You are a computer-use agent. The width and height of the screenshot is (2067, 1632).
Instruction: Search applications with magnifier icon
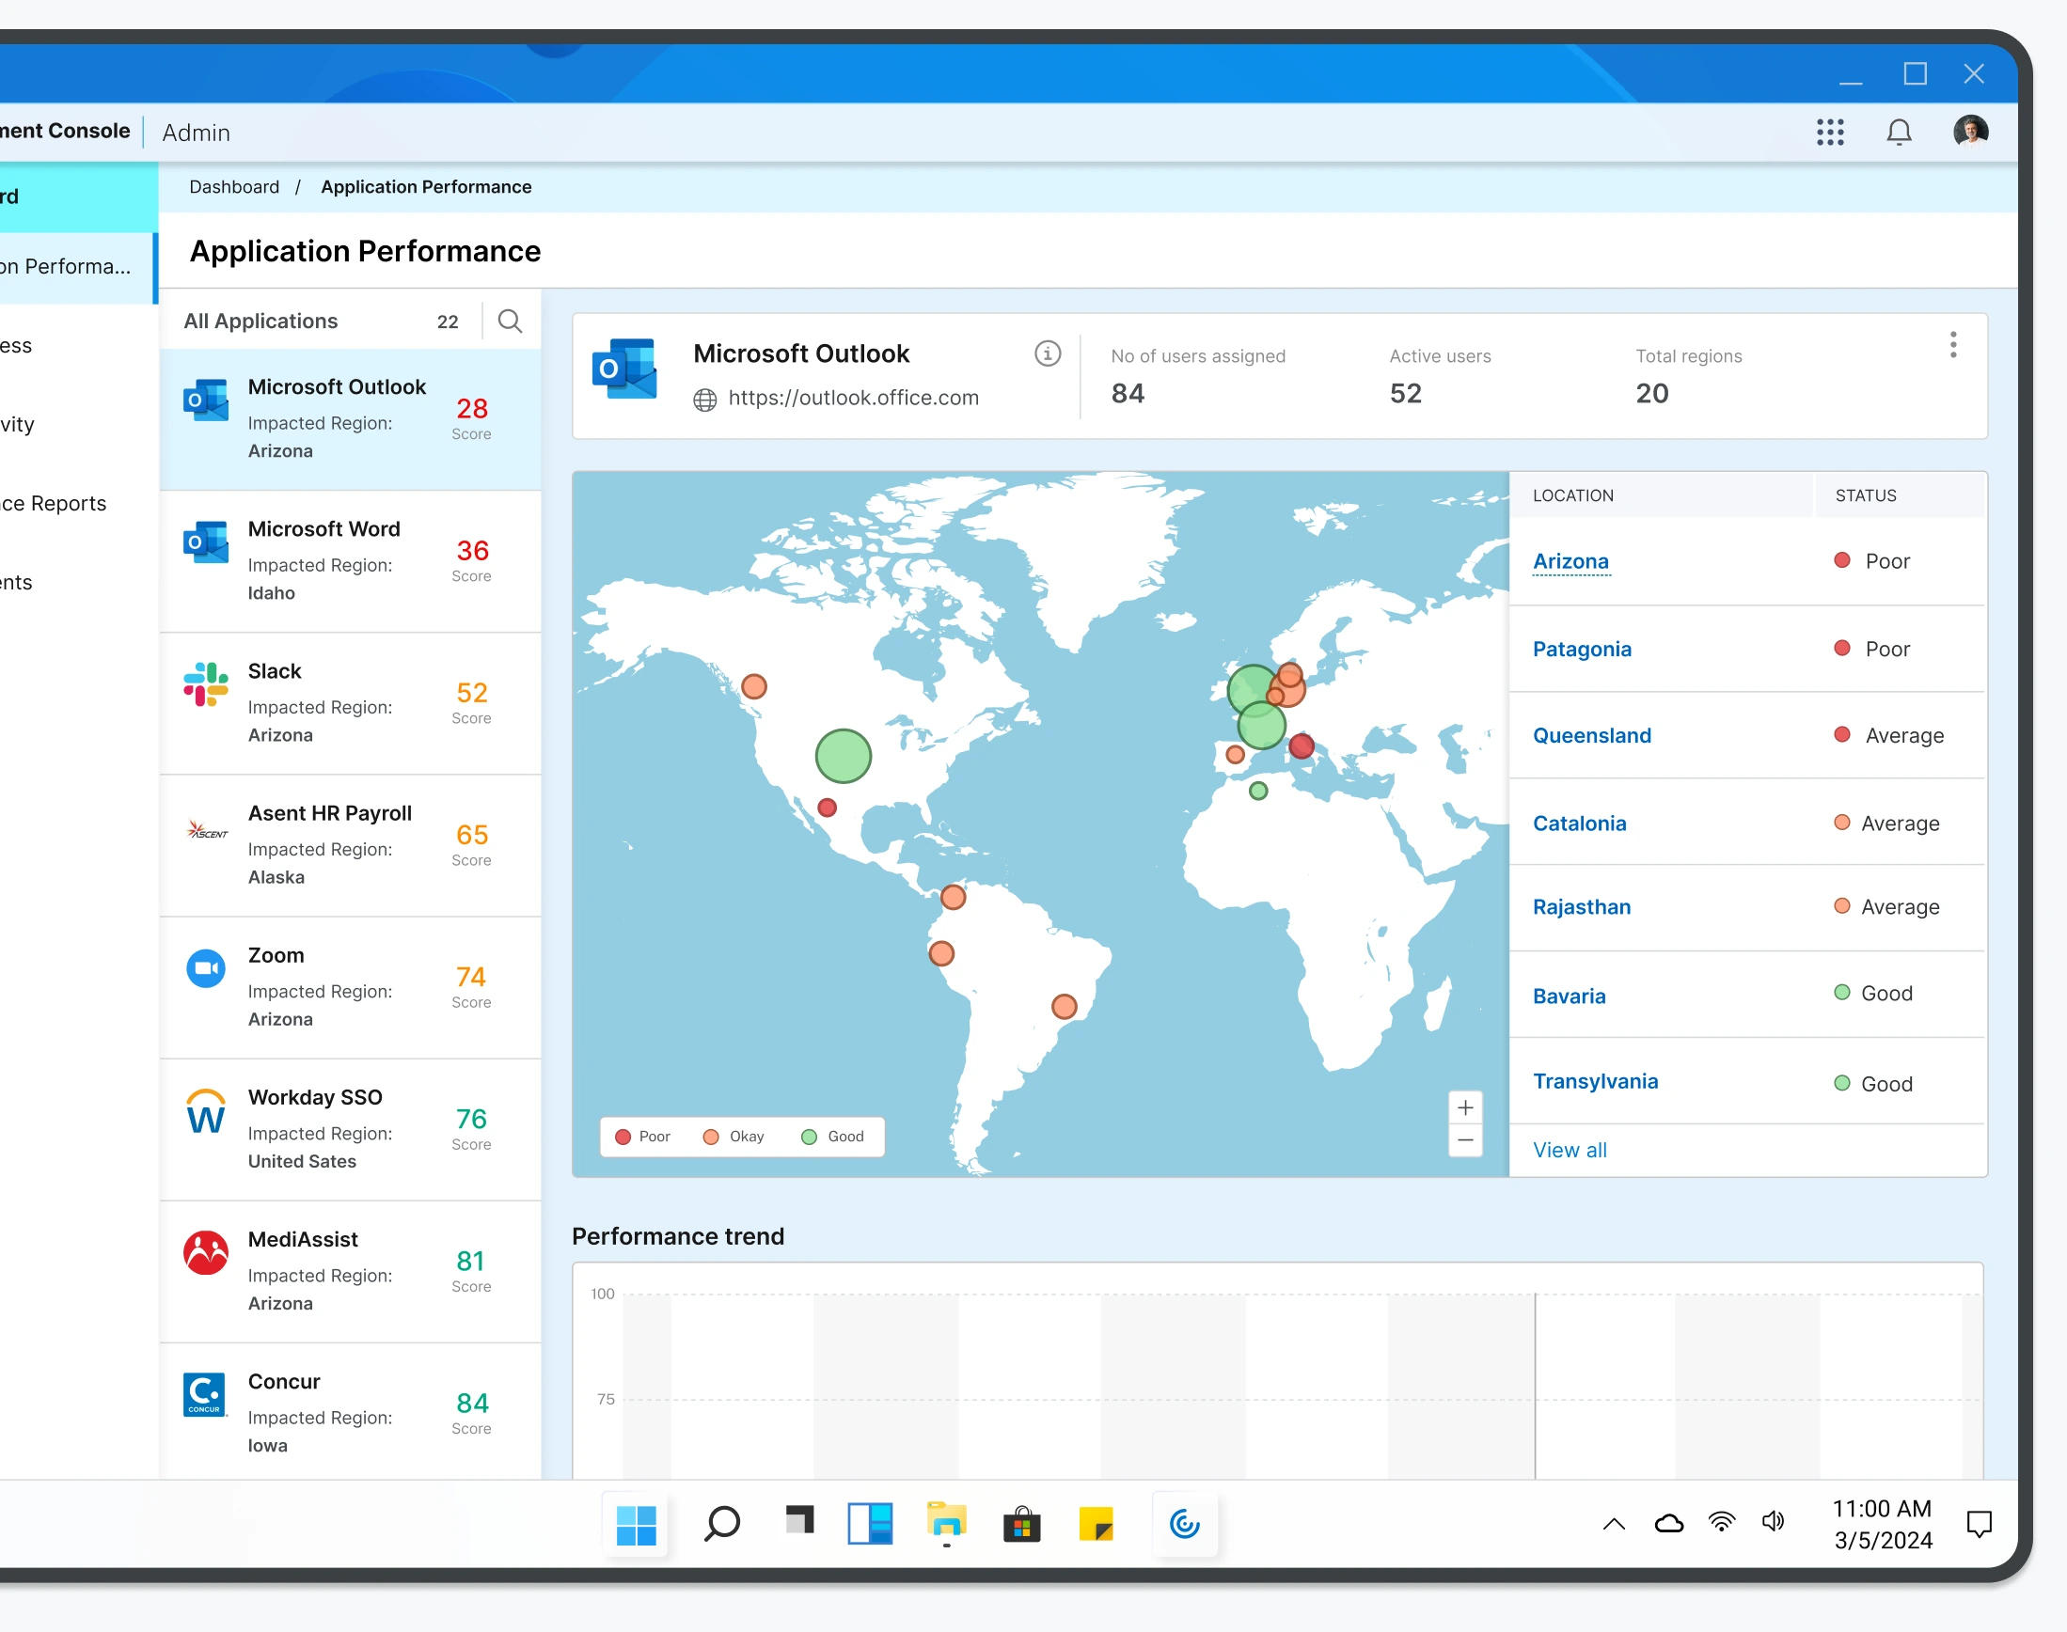point(511,322)
